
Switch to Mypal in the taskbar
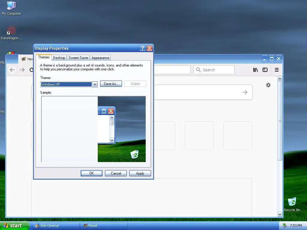(x=104, y=226)
